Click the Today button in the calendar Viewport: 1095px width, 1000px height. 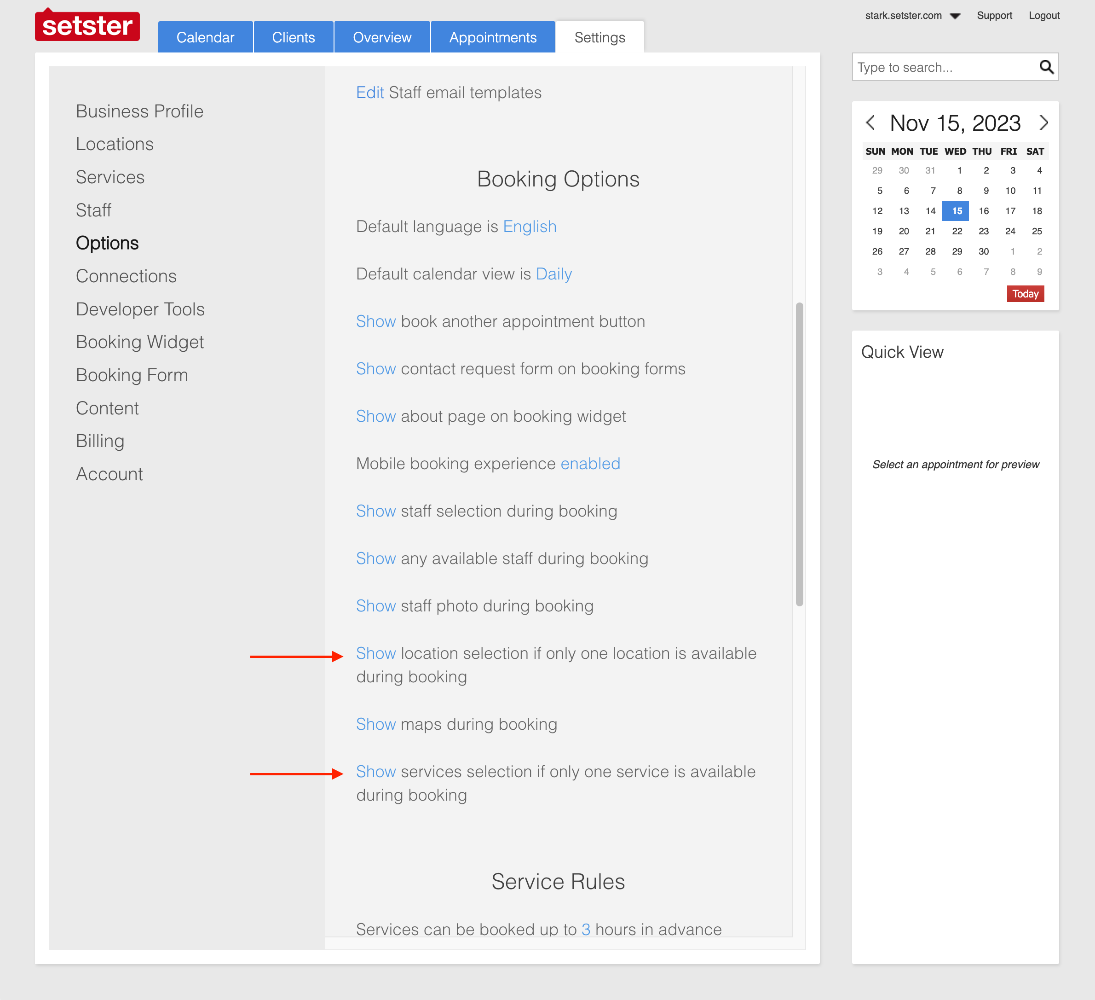point(1026,293)
